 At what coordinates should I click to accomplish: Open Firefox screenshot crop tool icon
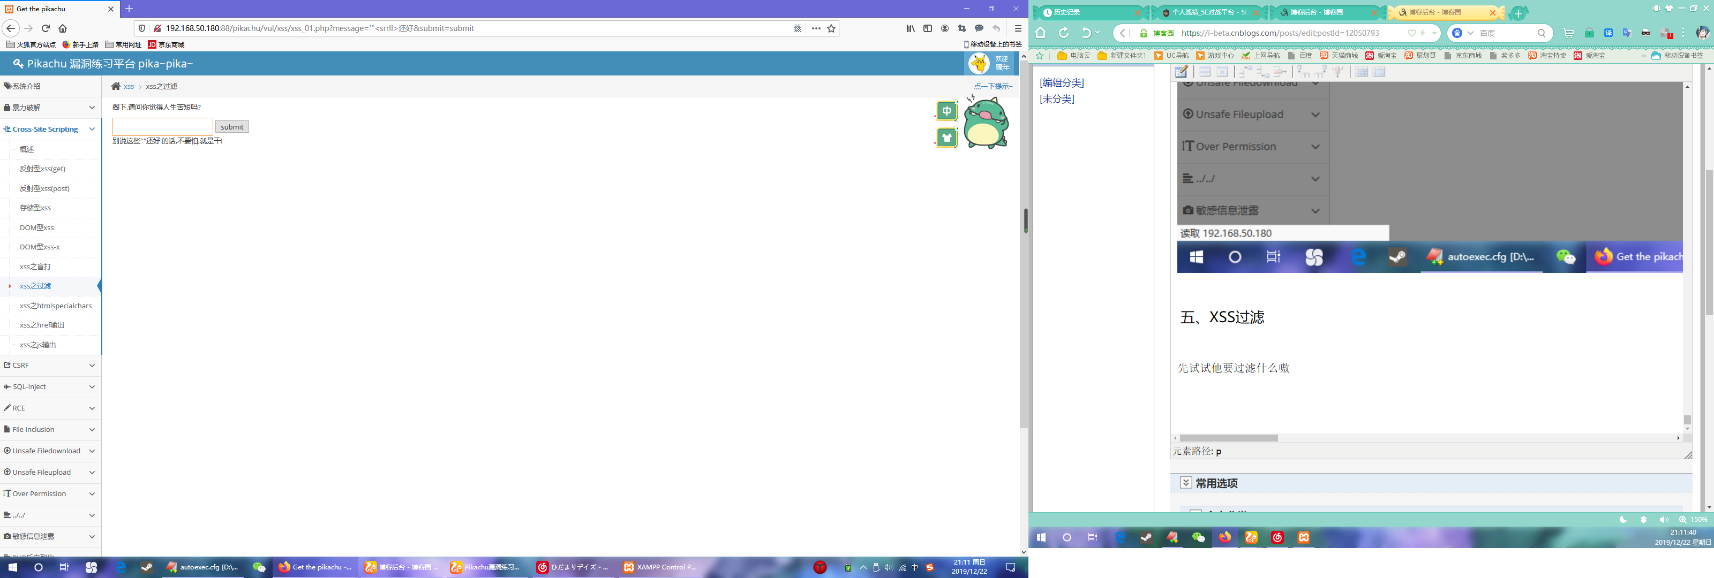point(961,28)
